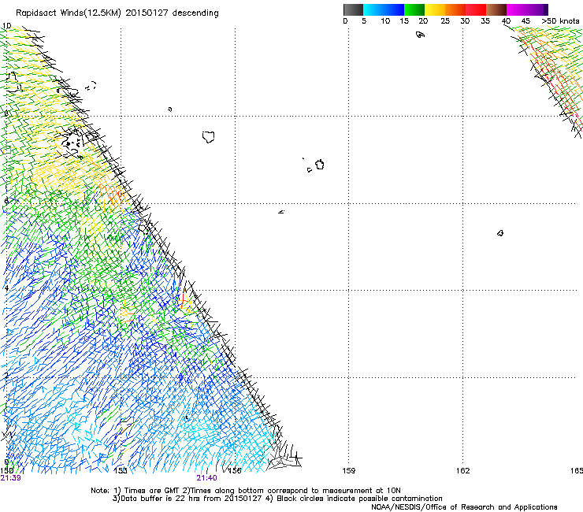583x512 pixels.
Task: Click the title 'Rapidscat Winds(12.5KM) 20150127 descending'
Action: pos(117,13)
